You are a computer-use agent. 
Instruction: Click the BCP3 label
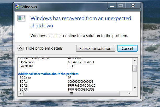tap(23, 90)
